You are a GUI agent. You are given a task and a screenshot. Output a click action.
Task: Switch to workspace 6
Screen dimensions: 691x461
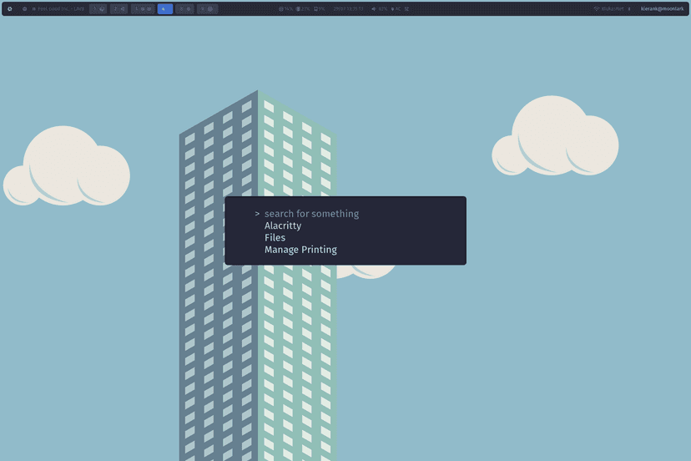[x=207, y=8]
